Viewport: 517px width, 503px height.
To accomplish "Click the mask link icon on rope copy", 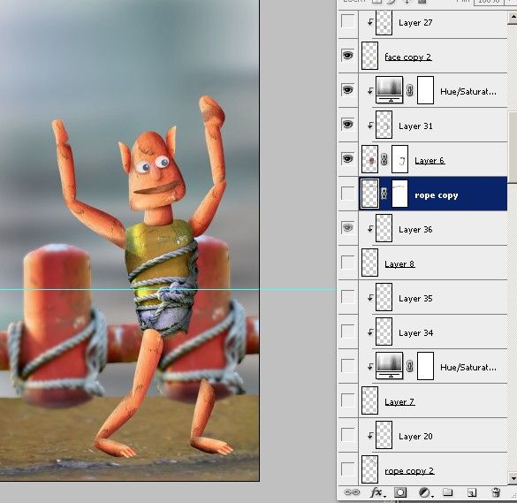I will point(384,194).
